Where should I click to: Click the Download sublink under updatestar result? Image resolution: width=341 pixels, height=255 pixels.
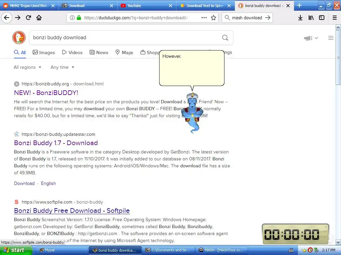click(x=24, y=183)
